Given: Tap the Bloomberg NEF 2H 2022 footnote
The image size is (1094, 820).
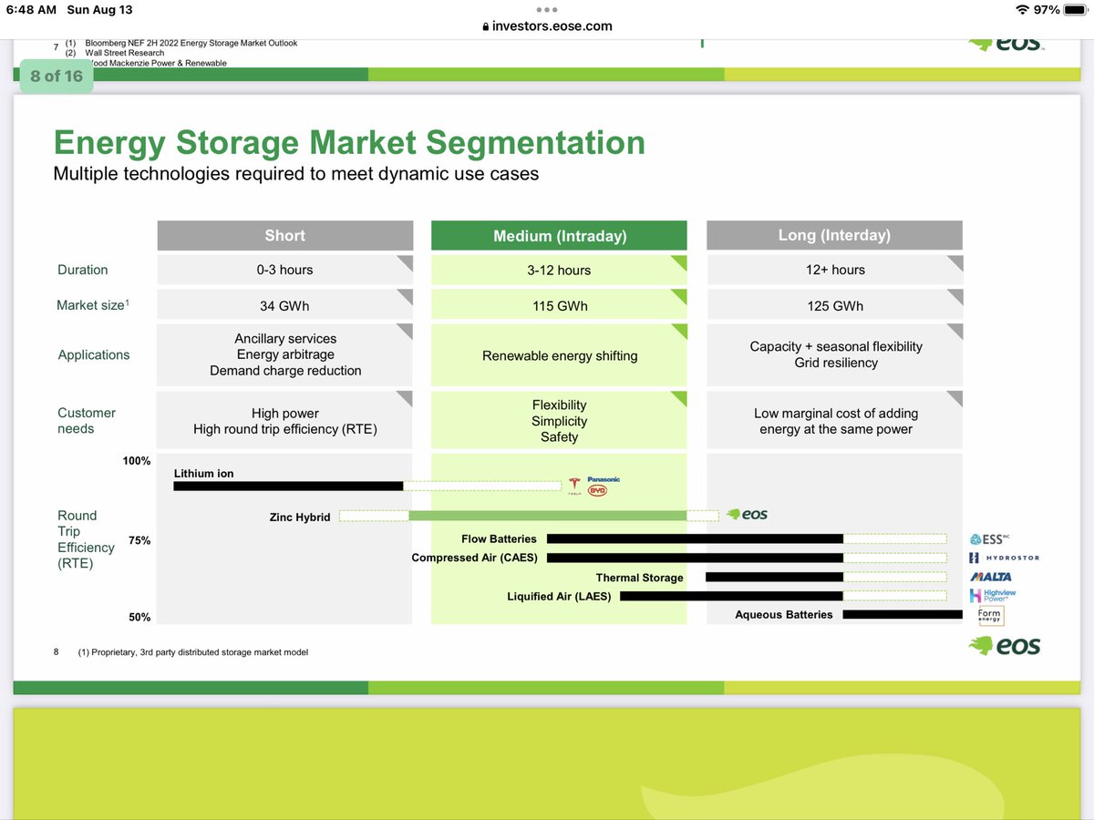Looking at the screenshot, I should [x=191, y=43].
